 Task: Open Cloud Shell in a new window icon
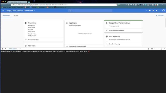[x=162, y=49]
